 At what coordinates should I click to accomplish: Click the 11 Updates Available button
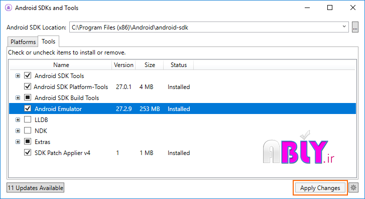(x=35, y=187)
